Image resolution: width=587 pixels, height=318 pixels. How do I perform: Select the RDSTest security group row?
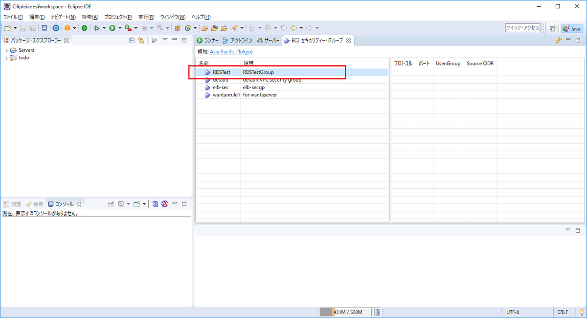pyautogui.click(x=292, y=72)
